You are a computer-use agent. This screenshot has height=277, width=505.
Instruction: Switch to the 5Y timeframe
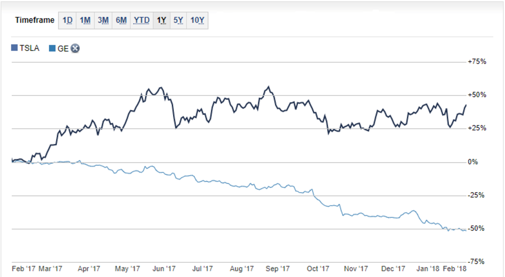(178, 20)
